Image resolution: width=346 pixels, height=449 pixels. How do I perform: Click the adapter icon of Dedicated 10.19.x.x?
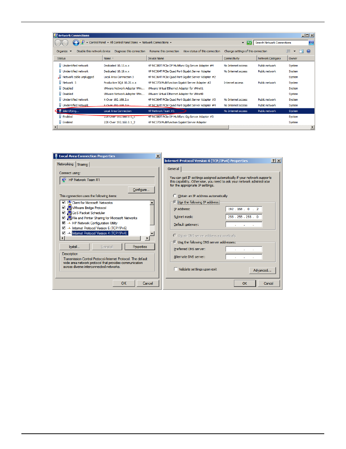[60, 71]
